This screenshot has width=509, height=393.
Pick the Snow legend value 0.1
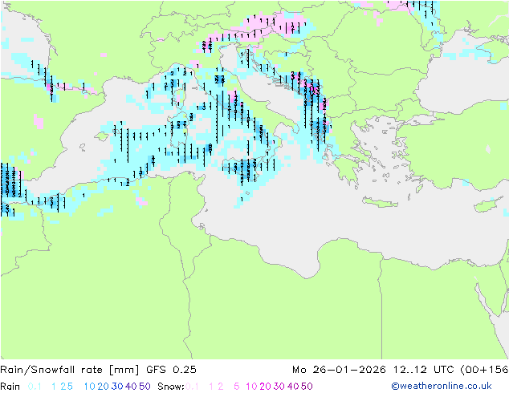click(192, 387)
